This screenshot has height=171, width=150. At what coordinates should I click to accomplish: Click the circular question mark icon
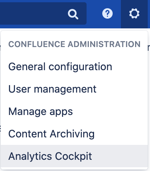pyautogui.click(x=107, y=13)
